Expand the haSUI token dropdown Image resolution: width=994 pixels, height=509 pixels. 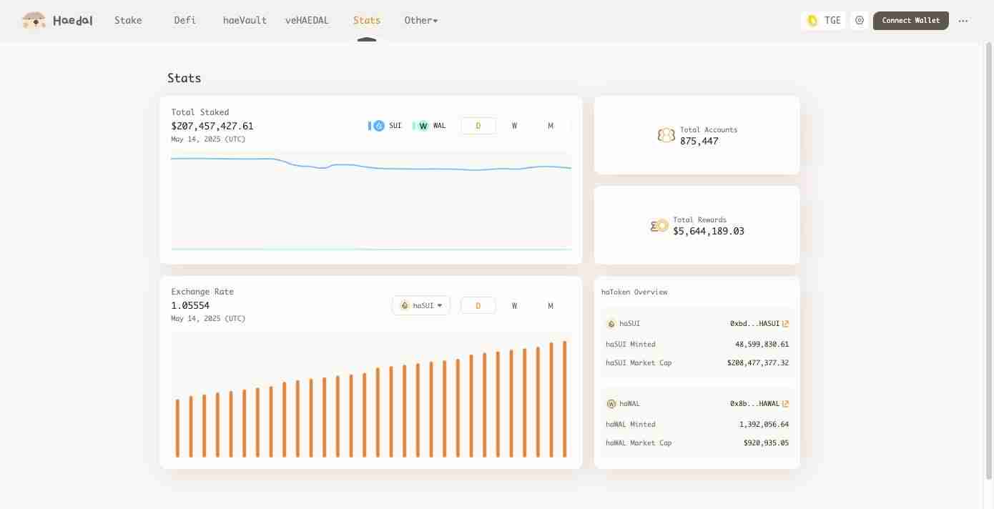pos(421,306)
